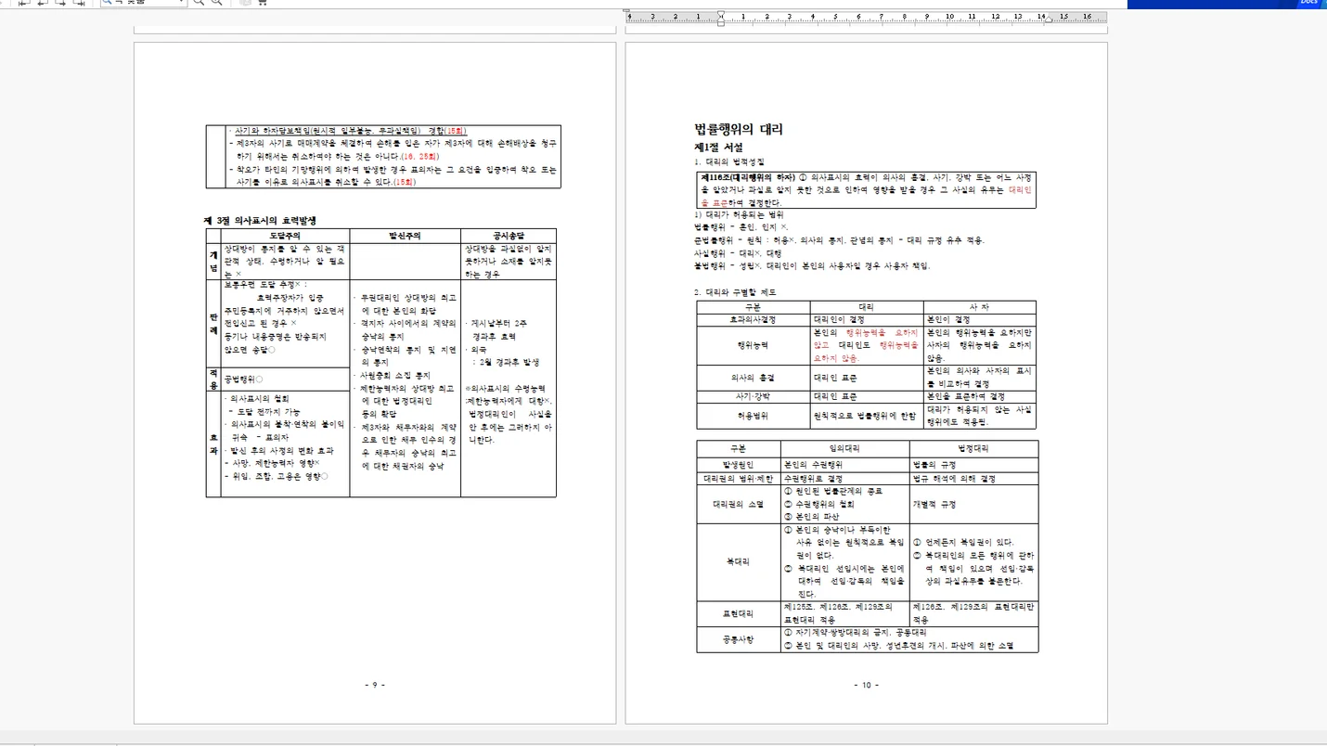Open the zoom level combo box in toolbar
This screenshot has height=746, width=1327.
tap(143, 3)
